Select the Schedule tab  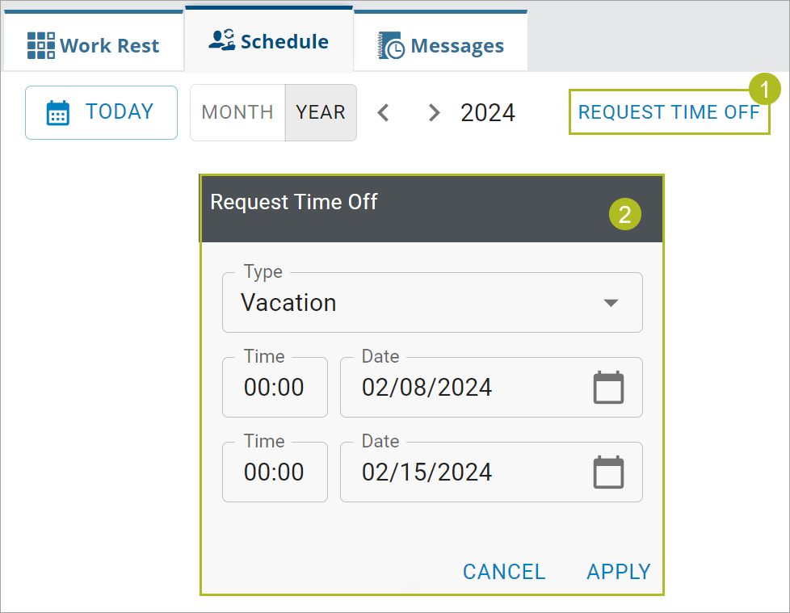click(x=269, y=40)
